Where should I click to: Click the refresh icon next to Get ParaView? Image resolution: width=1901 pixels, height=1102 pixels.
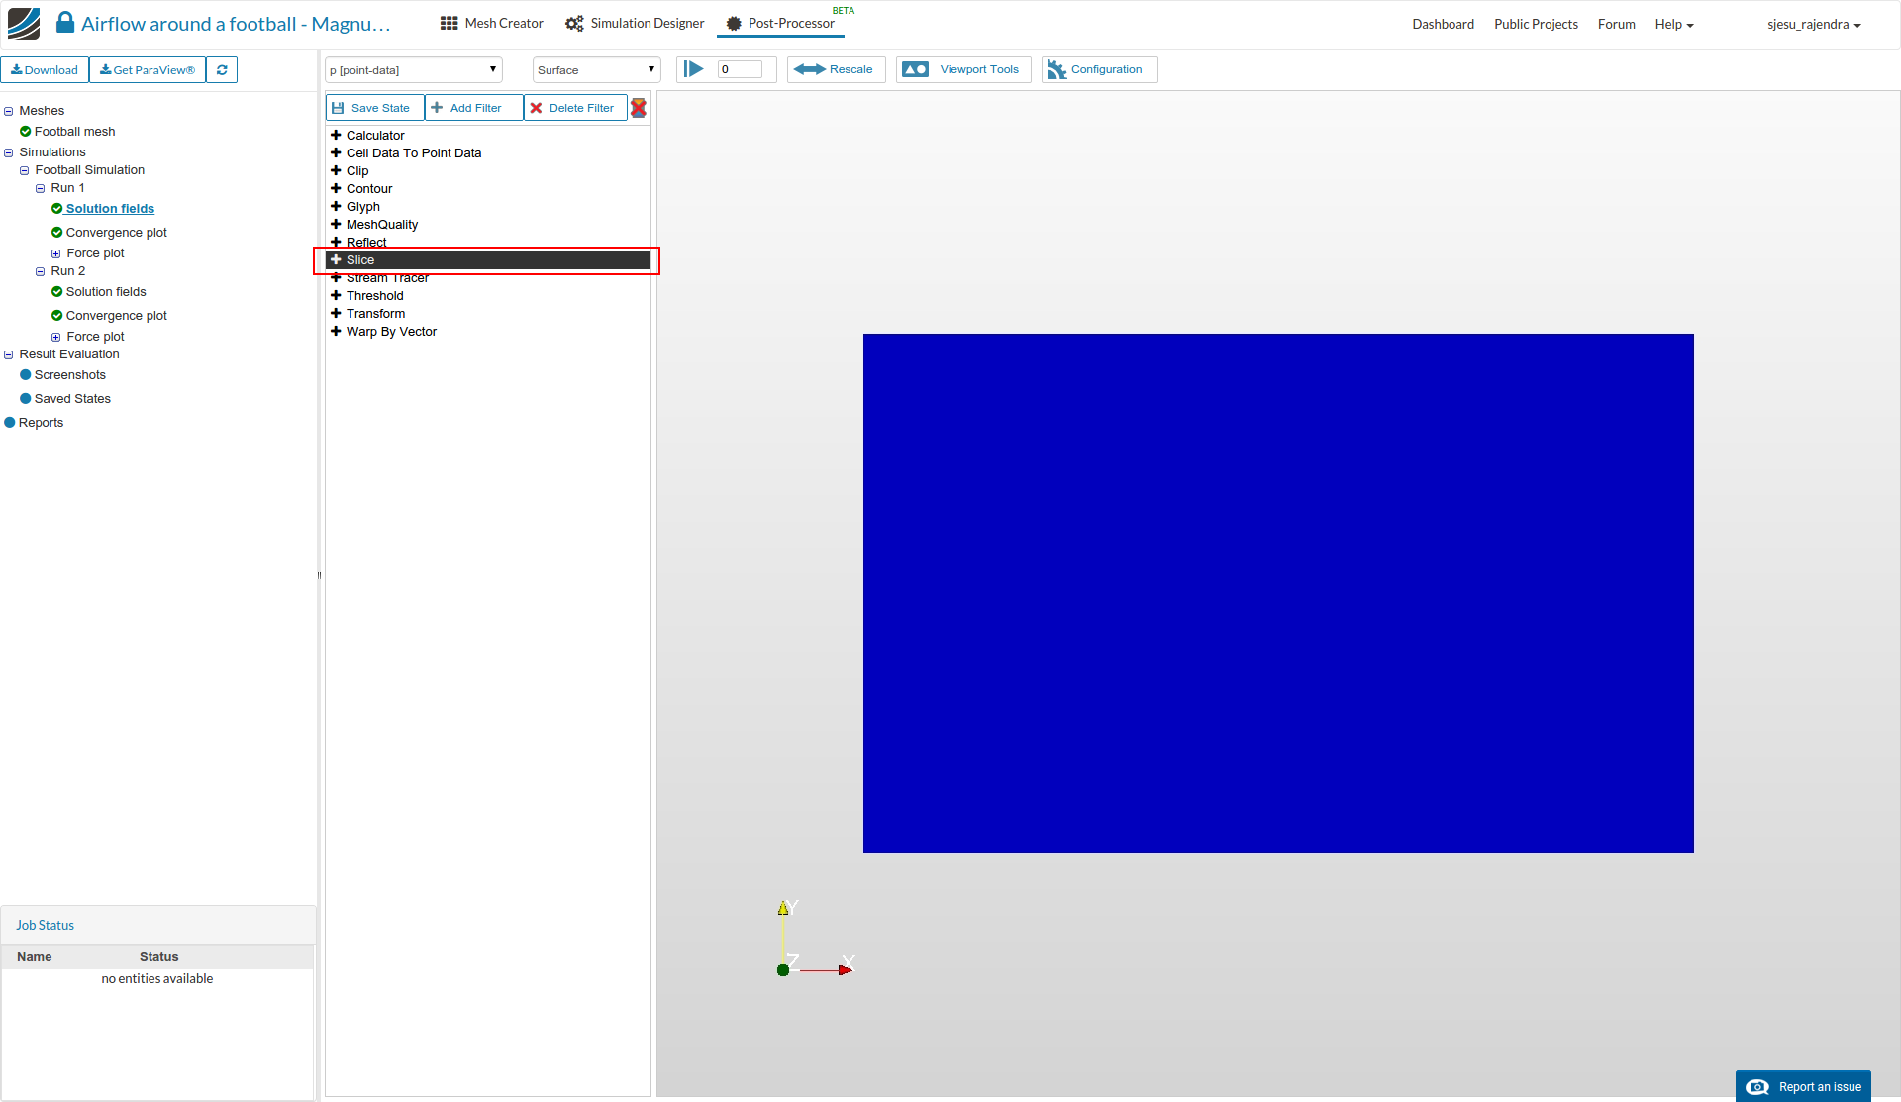(222, 70)
